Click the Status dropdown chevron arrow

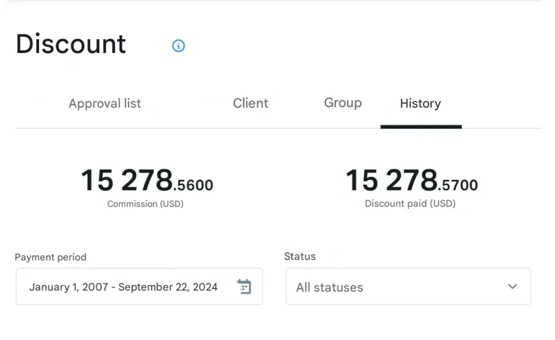512,286
